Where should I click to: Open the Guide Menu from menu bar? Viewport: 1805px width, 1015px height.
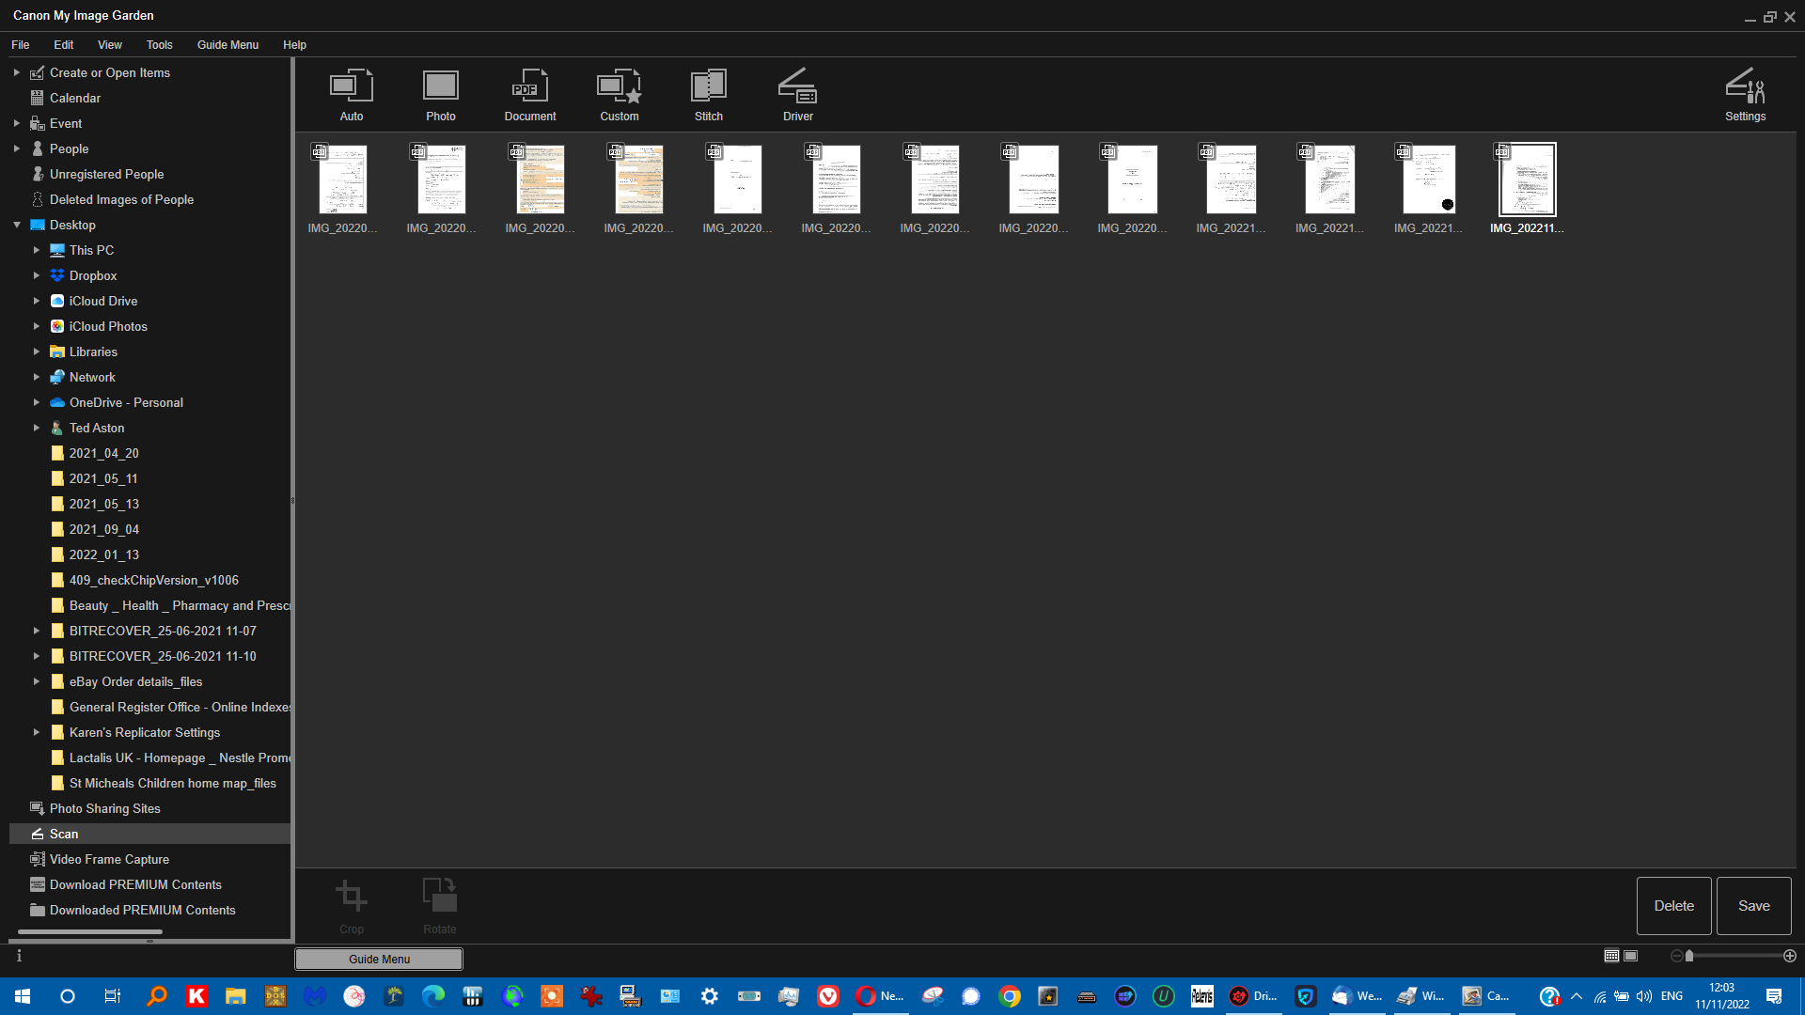tap(227, 44)
